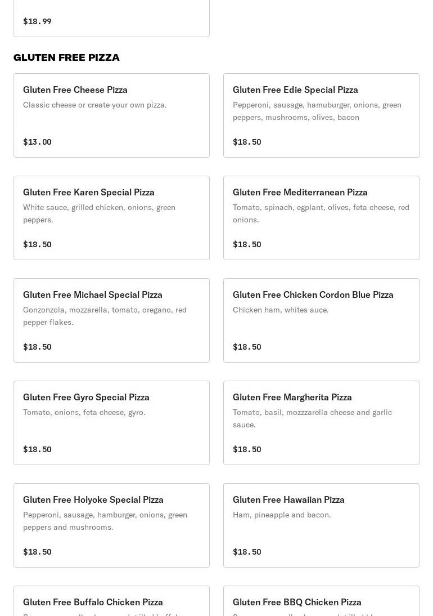433x616 pixels.
Task: Click the Gluten Free Pizza section heading
Action: [66, 57]
